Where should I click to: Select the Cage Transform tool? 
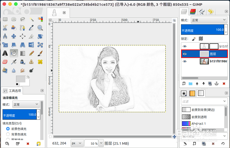click(40, 45)
